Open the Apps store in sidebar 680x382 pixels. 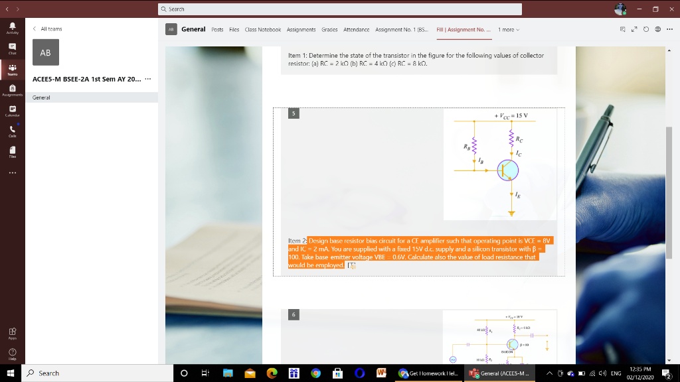[x=12, y=334]
